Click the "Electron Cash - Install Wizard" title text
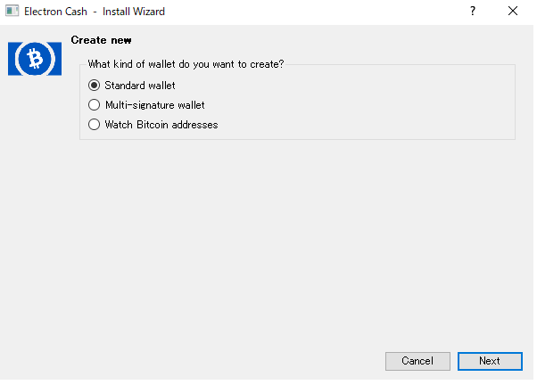 pos(95,12)
